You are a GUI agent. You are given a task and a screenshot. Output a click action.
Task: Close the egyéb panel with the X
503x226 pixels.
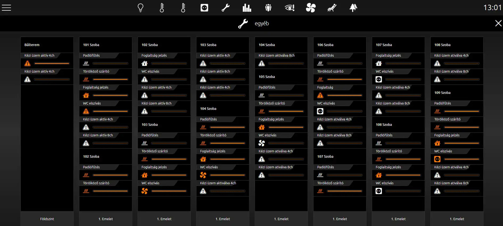pos(498,23)
